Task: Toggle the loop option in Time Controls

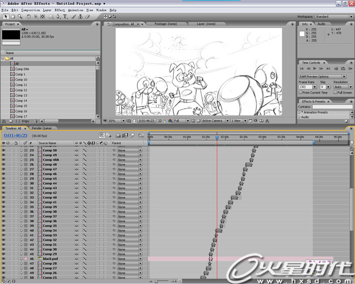Action: coord(343,68)
